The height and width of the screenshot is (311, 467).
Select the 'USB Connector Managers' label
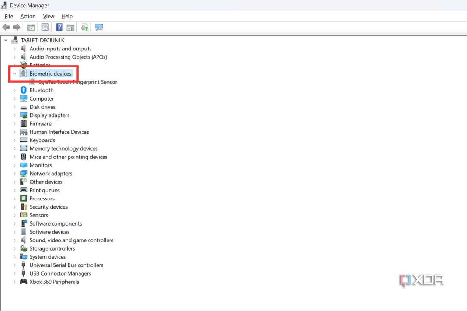[x=60, y=273]
